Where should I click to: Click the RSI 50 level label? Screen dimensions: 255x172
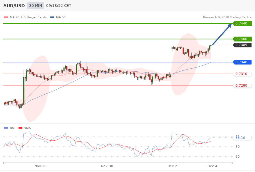click(237, 147)
